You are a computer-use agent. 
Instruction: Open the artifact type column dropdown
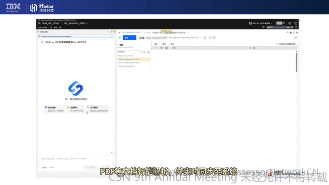coord(162,48)
